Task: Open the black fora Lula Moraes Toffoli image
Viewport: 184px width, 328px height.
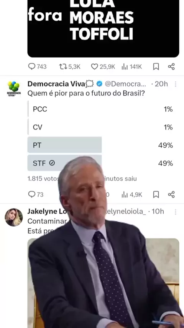Action: click(x=103, y=28)
